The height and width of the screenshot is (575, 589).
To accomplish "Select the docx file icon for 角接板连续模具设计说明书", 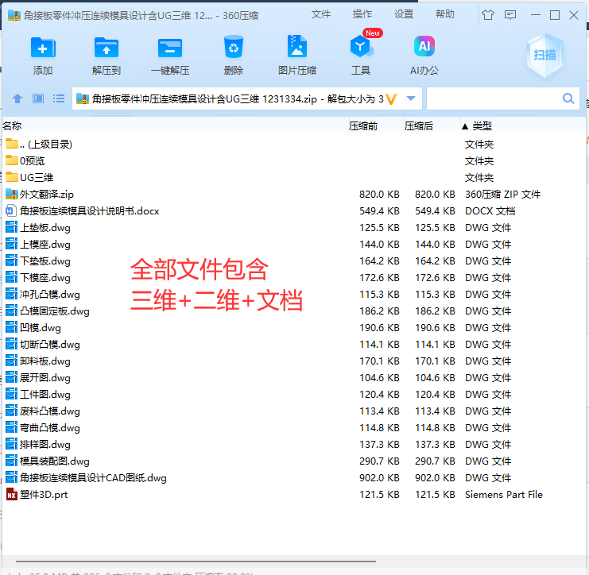I will (11, 211).
